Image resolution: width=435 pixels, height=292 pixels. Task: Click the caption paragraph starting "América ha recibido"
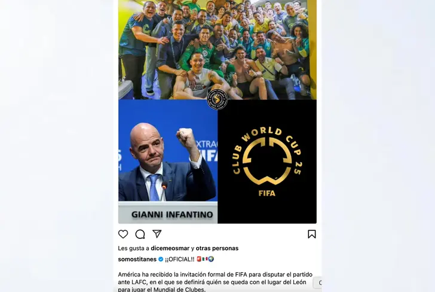pyautogui.click(x=215, y=282)
